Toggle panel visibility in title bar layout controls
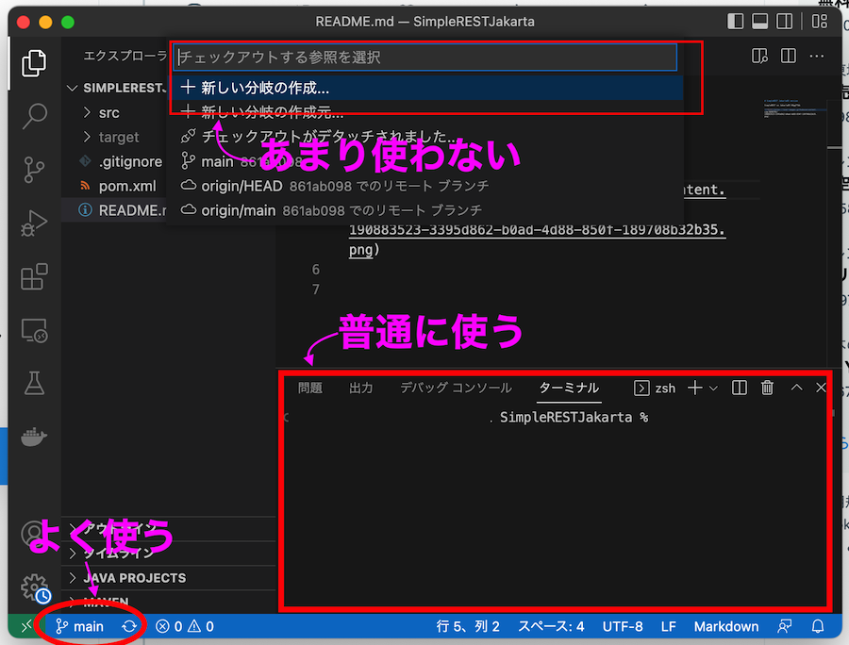 (759, 22)
